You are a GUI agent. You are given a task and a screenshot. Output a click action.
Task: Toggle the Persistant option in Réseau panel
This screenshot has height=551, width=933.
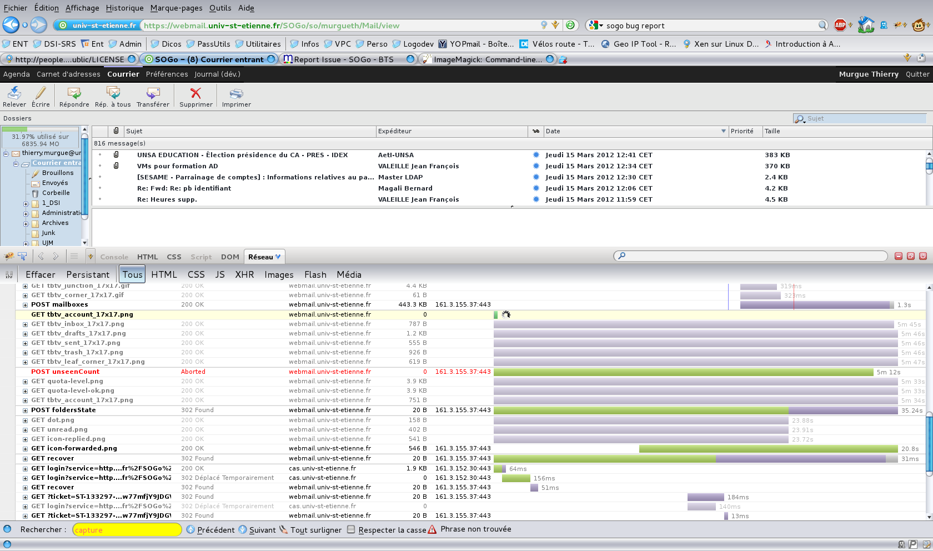pos(88,274)
